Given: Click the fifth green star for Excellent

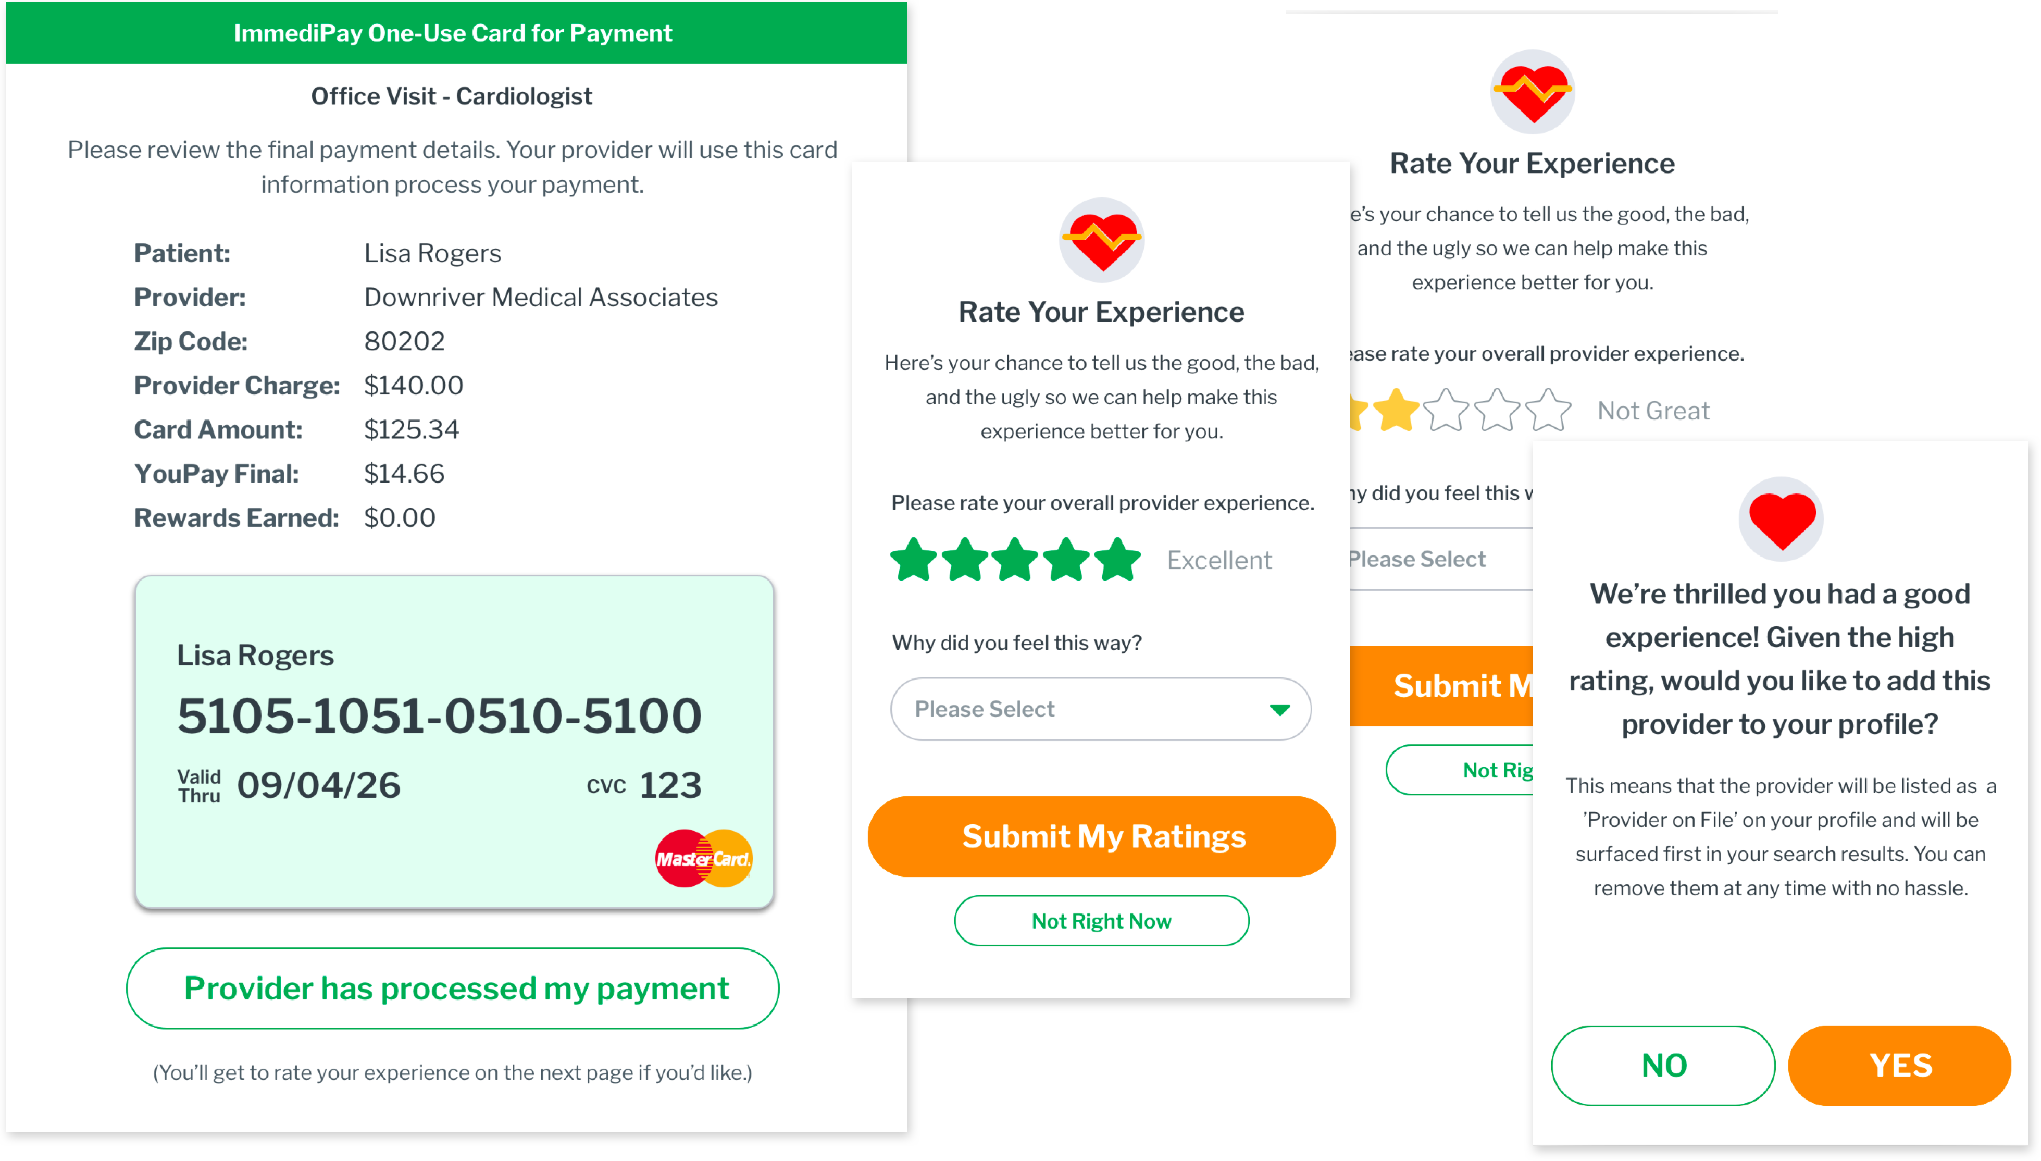Looking at the screenshot, I should (x=1117, y=560).
